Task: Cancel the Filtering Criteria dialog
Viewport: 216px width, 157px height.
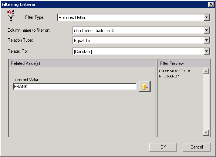Action: pos(196,147)
